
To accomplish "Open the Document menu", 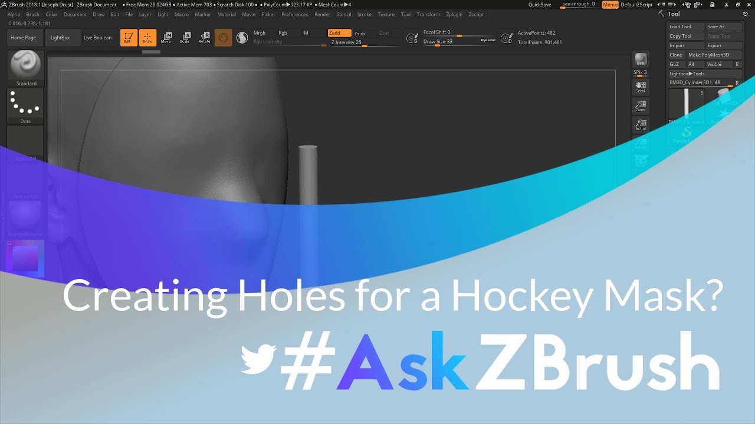I will tap(75, 14).
